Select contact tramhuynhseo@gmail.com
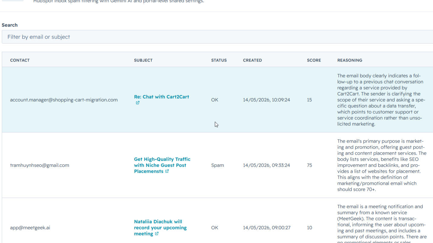The image size is (433, 243). (40, 165)
